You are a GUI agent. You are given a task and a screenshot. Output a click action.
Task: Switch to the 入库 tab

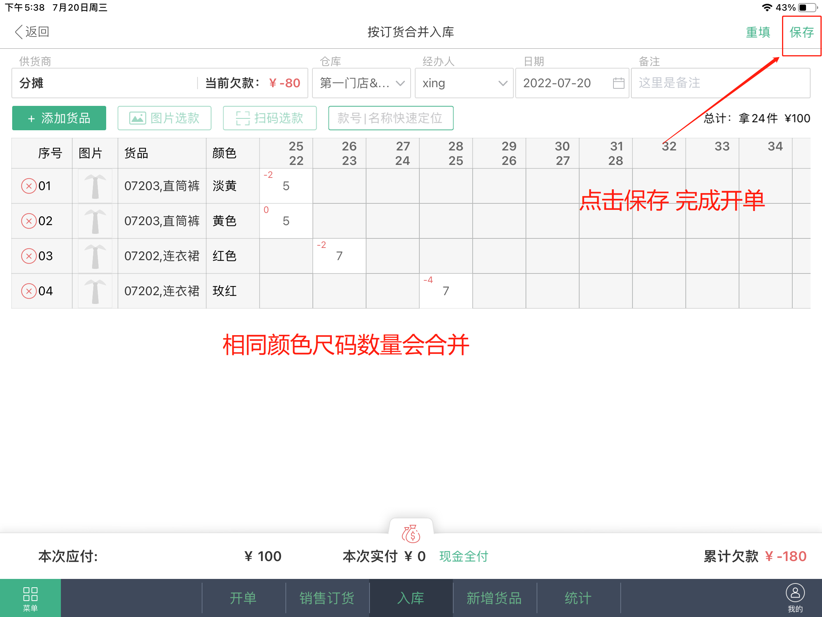(x=411, y=598)
